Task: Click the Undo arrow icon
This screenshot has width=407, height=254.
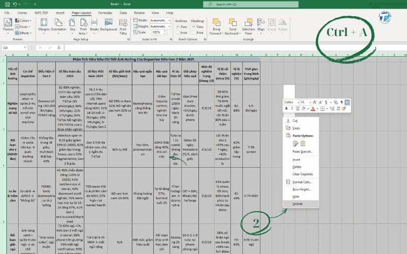Action: (15, 4)
